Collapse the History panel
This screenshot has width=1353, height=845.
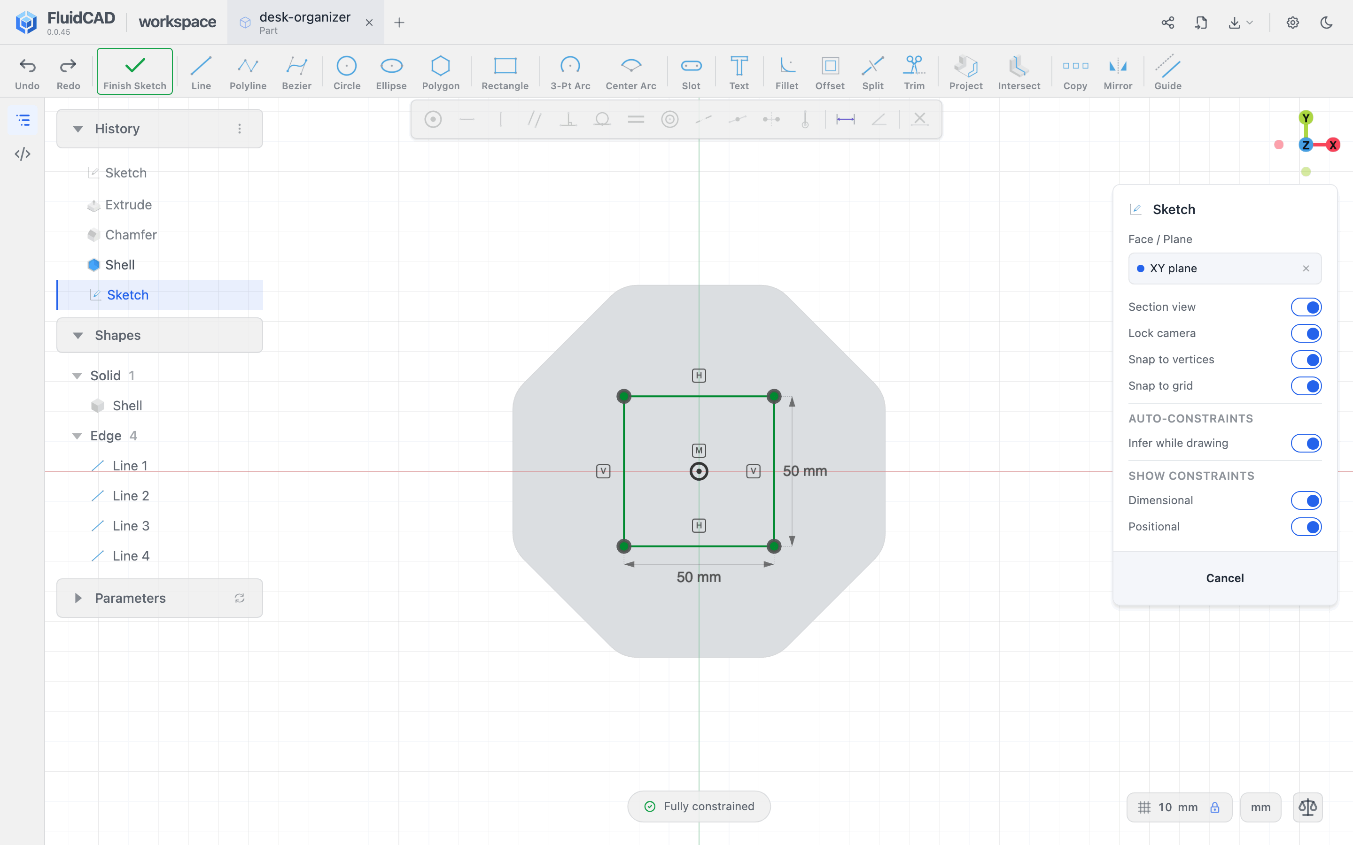coord(78,129)
